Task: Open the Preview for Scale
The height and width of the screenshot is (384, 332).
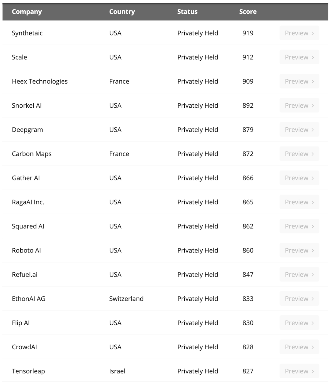Action: [299, 57]
